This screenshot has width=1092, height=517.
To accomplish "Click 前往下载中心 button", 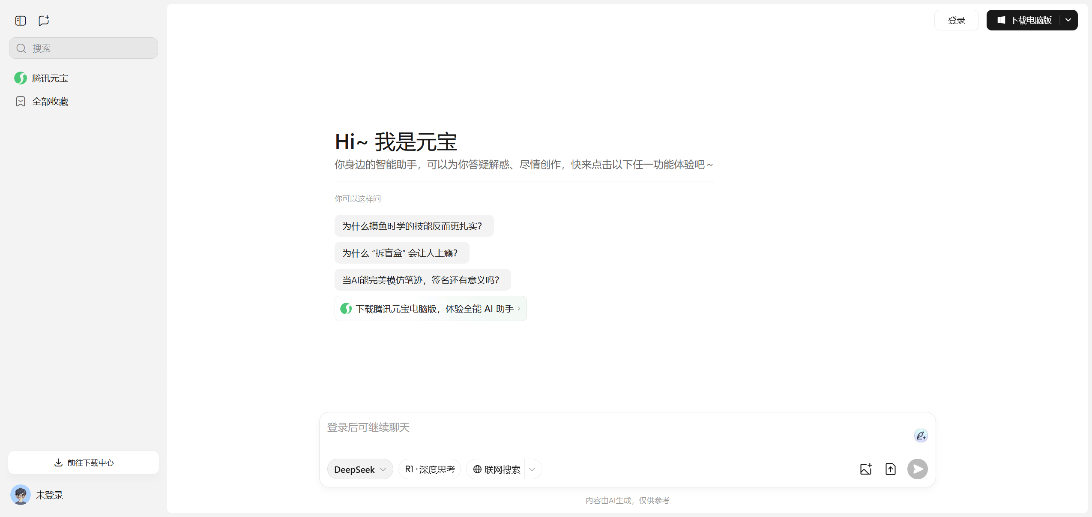I will [x=84, y=463].
